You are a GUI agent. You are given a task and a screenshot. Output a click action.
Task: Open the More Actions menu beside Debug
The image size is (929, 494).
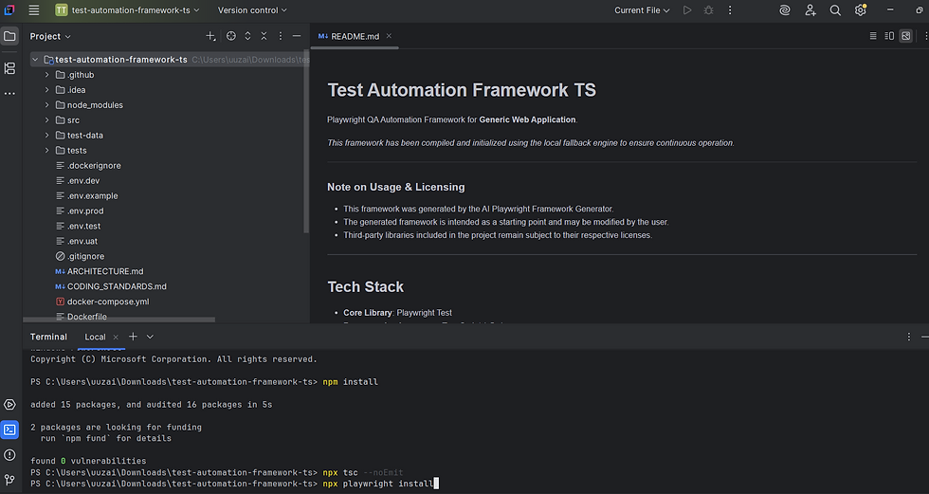730,10
